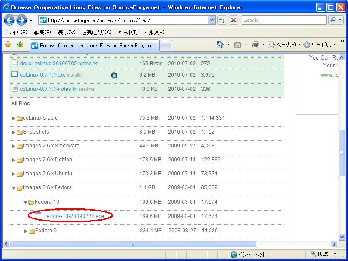Click the Home icon in the toolbar
Viewport: 348px width, 261px height.
point(220,45)
